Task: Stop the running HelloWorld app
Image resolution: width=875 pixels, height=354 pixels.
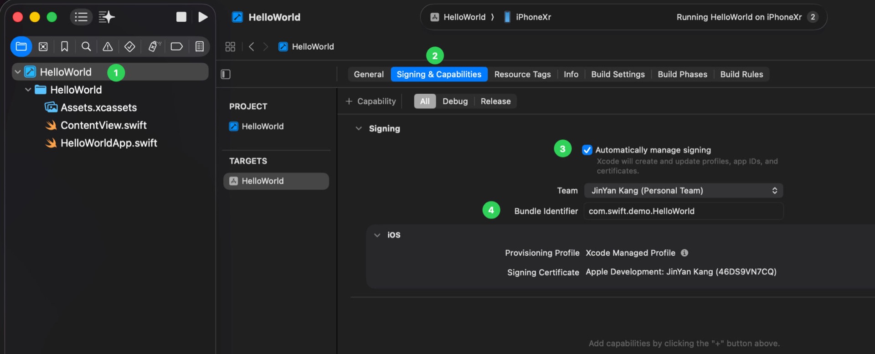Action: (x=181, y=17)
